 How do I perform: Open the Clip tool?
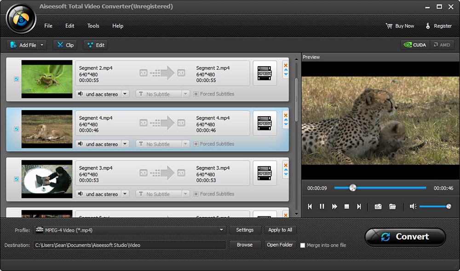coord(65,45)
